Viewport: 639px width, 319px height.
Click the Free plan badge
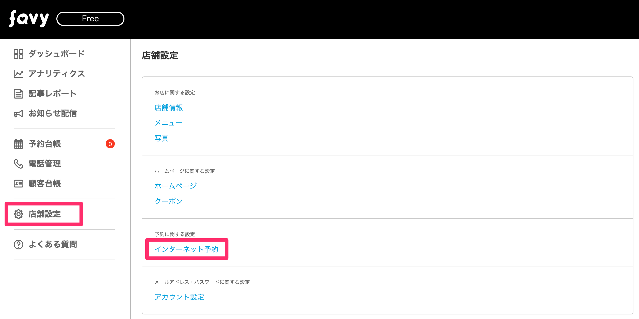(x=90, y=19)
